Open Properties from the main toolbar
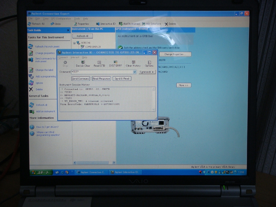 [82, 24]
